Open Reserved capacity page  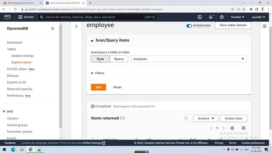tap(20, 89)
